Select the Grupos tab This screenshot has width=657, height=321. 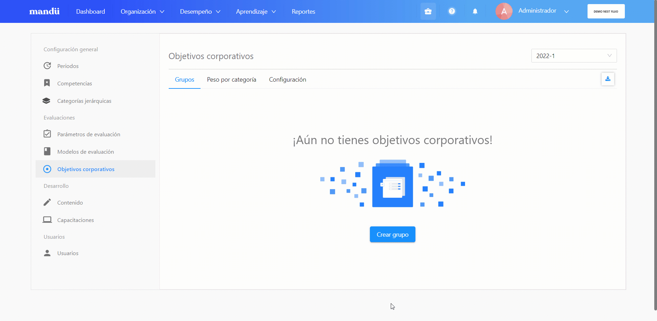click(x=184, y=80)
